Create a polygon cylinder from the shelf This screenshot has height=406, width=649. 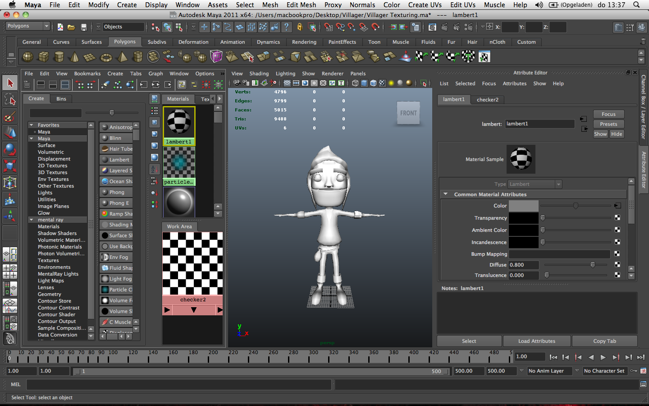coord(59,57)
